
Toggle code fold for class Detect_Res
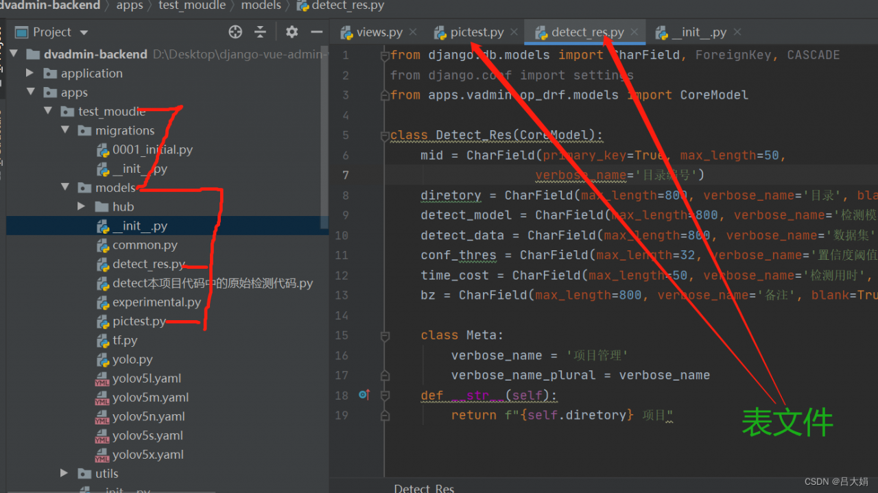pos(385,136)
